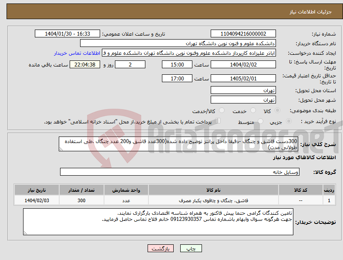Viewport: 343px width, 260px height.
Task: Open the اطلاعات تماس خریدار link
Action: [x=77, y=53]
